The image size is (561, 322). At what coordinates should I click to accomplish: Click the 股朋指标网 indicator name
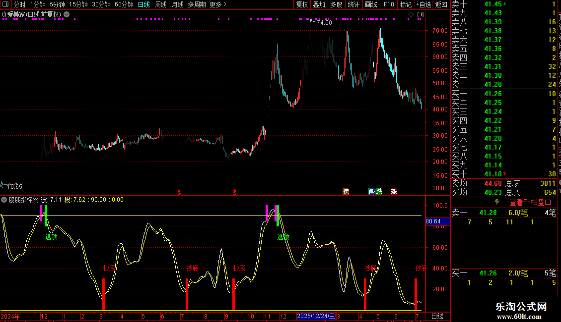click(24, 200)
